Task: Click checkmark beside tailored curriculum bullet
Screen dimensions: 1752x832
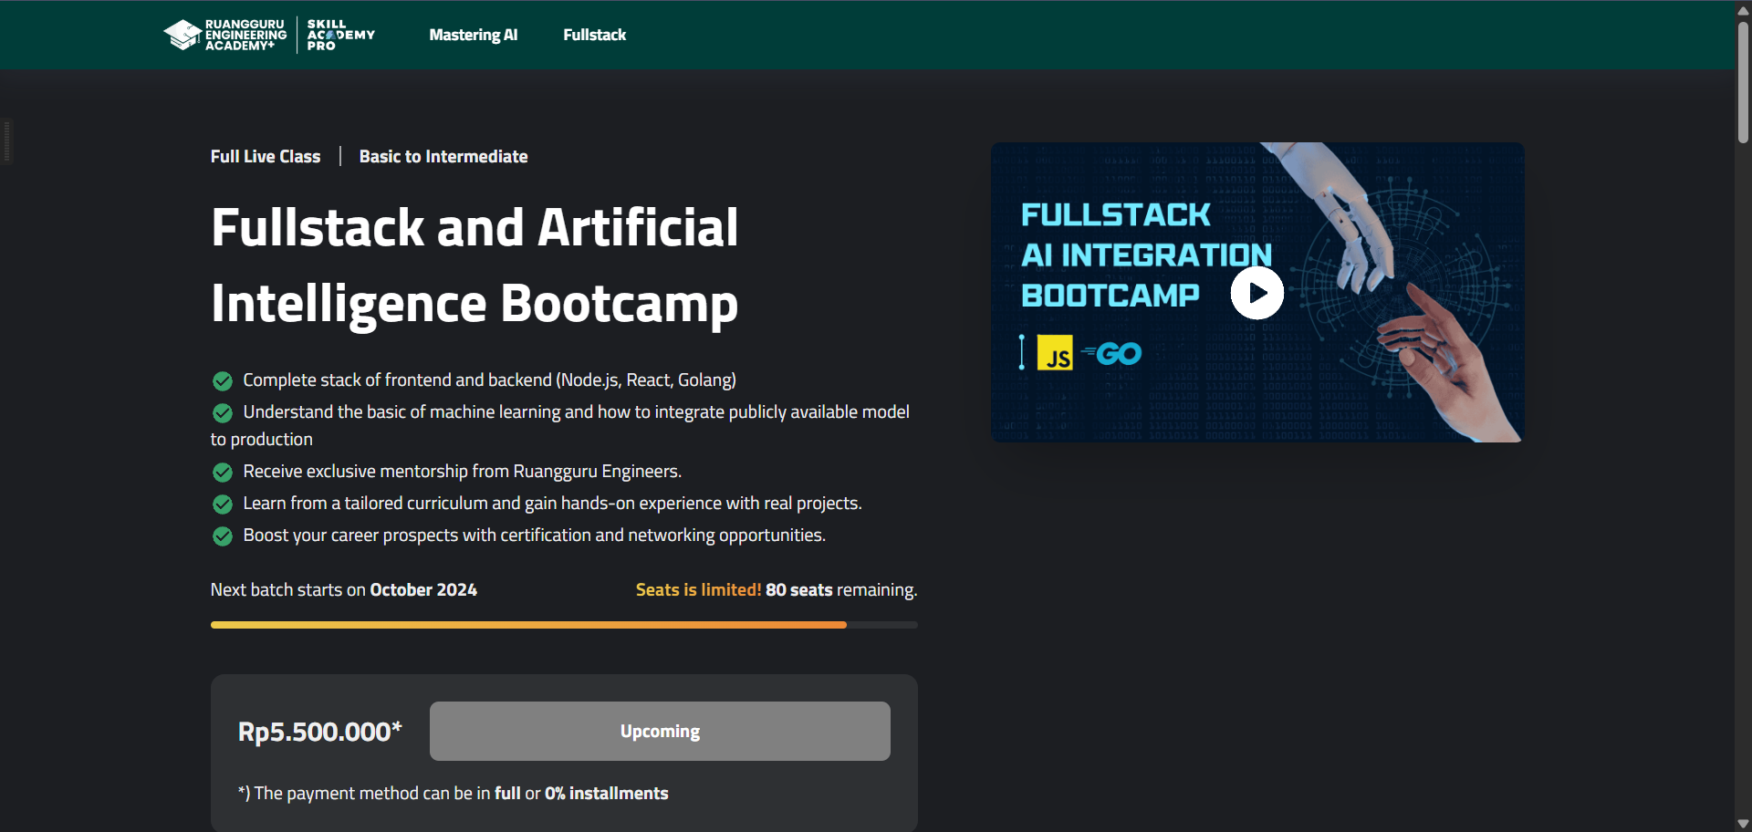Action: click(223, 504)
